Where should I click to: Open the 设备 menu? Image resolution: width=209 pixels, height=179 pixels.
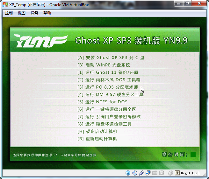click(x=34, y=13)
